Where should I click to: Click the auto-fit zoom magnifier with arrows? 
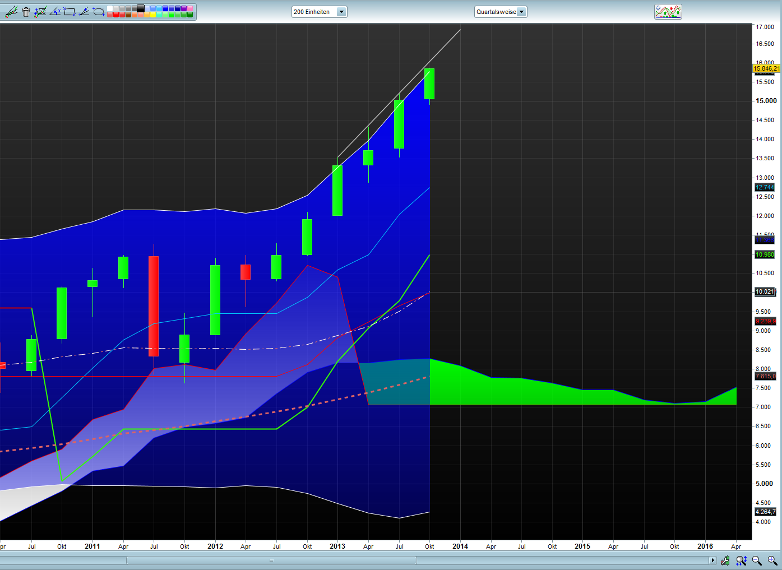pyautogui.click(x=741, y=560)
